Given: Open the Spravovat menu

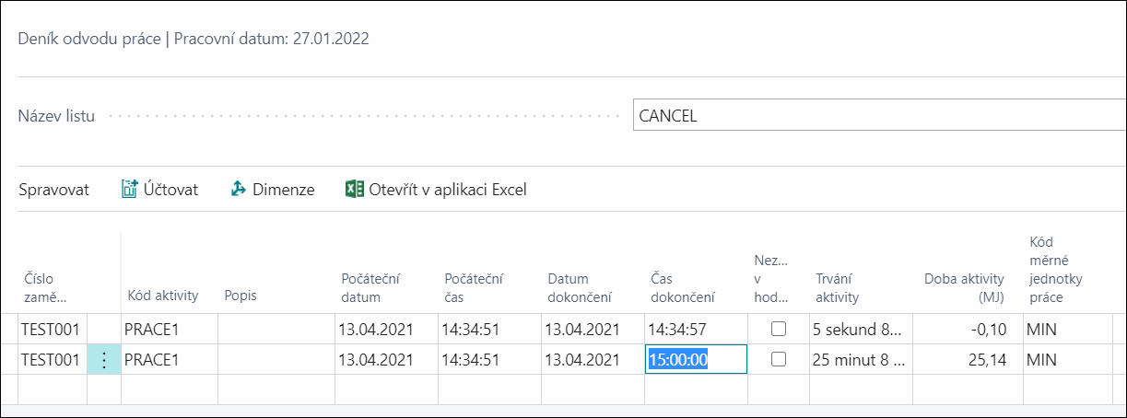Looking at the screenshot, I should coord(54,190).
